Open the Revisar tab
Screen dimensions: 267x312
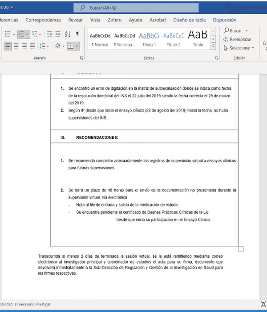pyautogui.click(x=75, y=20)
